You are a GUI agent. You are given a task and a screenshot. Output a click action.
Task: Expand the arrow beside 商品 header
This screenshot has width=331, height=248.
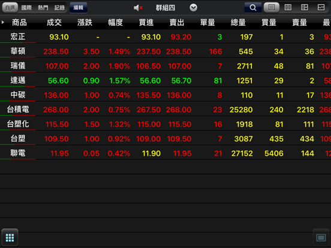tap(3, 22)
